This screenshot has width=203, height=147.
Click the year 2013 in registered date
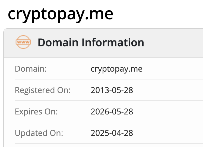(99, 90)
